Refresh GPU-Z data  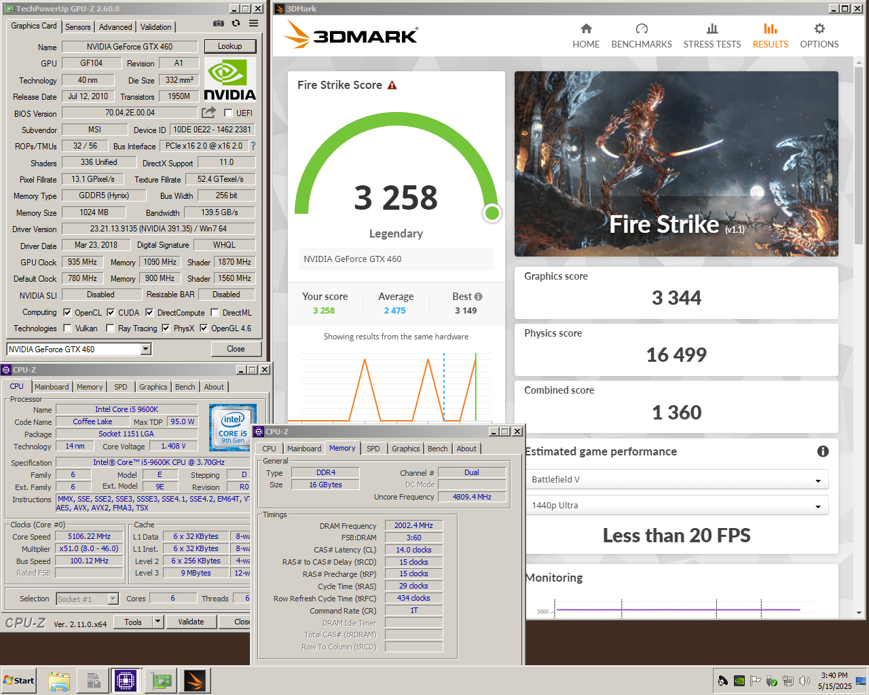tap(236, 23)
